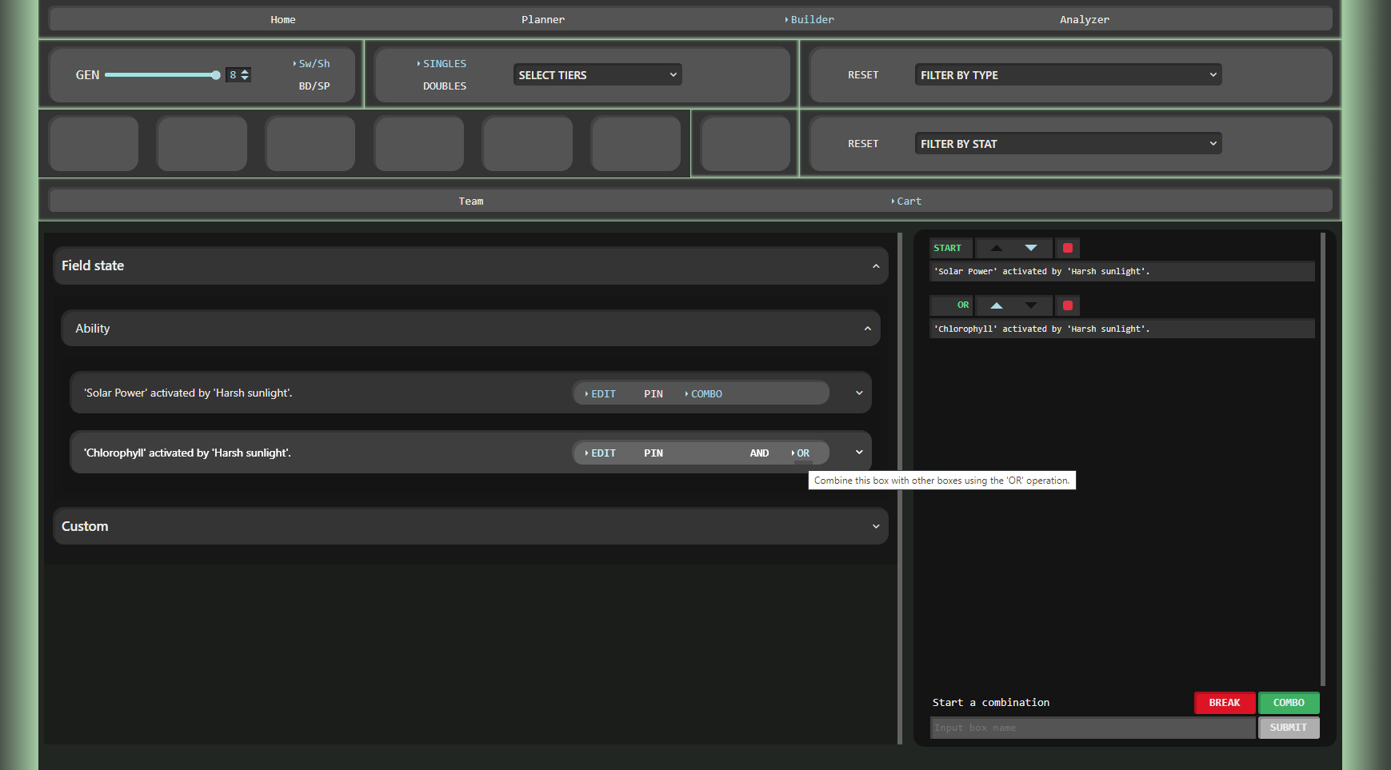Screen dimensions: 1391x770
Task: Toggle PIN on the Solar Power box
Action: pos(653,394)
